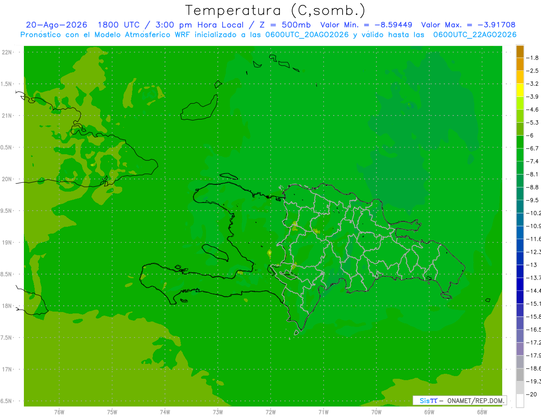Click the "Valor Max. = -3.91708" readout

click(468, 25)
